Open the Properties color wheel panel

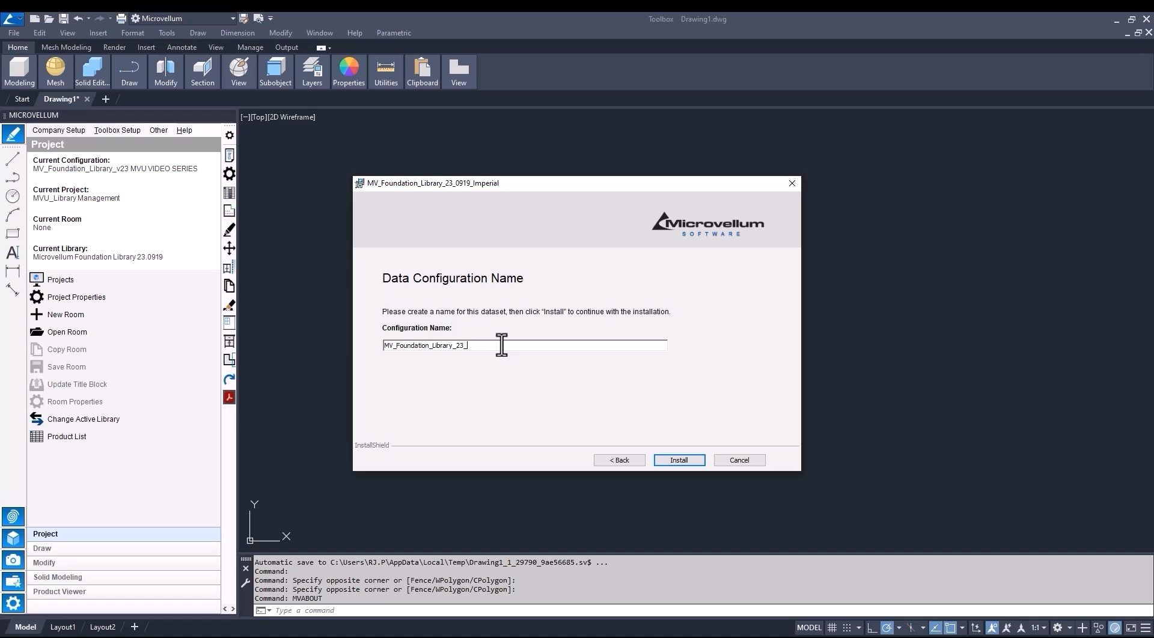(349, 72)
